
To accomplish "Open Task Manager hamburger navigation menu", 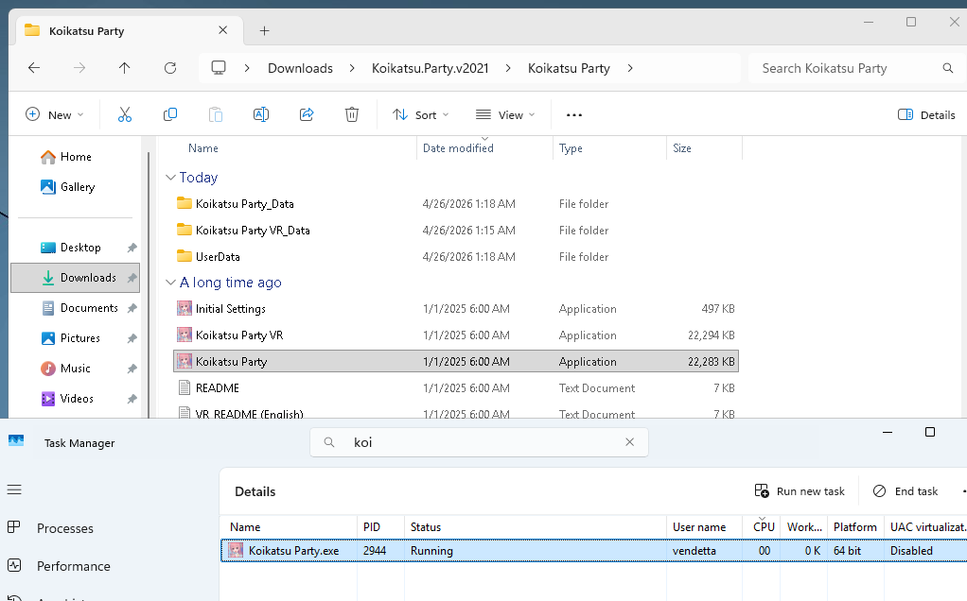I will tap(14, 489).
